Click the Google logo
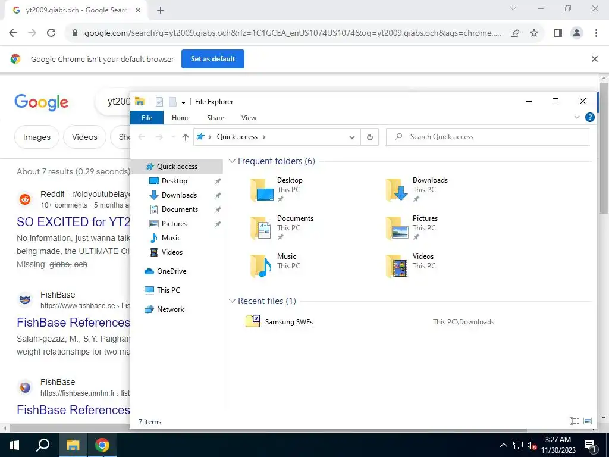The width and height of the screenshot is (609, 457). pos(42,102)
